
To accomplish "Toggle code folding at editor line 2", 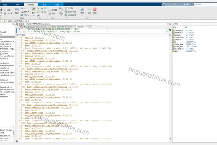I will coord(24,31).
